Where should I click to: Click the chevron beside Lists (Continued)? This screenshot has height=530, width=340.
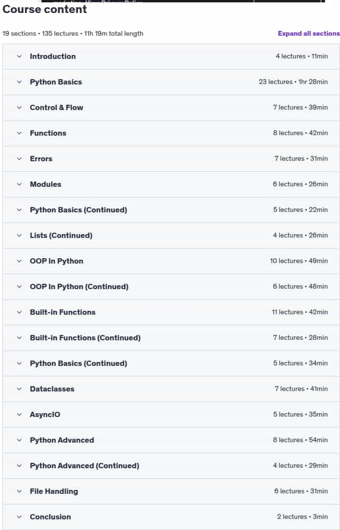[x=19, y=236]
